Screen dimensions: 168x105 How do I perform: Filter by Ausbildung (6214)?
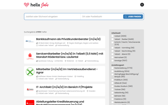[112, 71]
